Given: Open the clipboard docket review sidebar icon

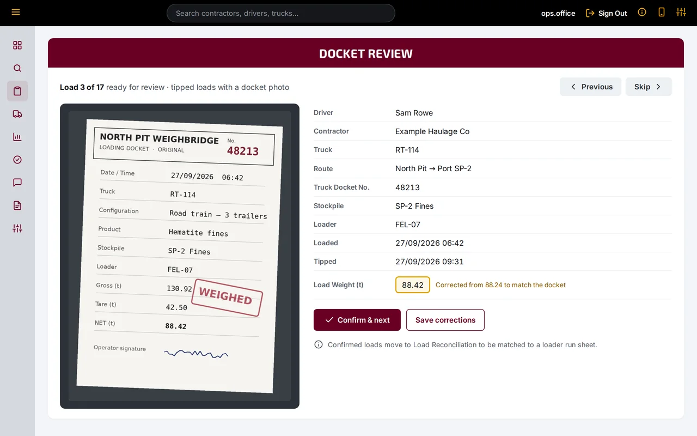Looking at the screenshot, I should [17, 91].
